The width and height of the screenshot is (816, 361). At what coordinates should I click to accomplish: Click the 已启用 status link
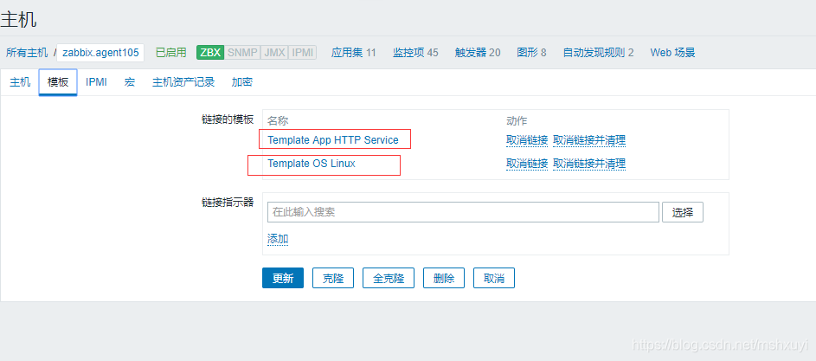pyautogui.click(x=170, y=53)
